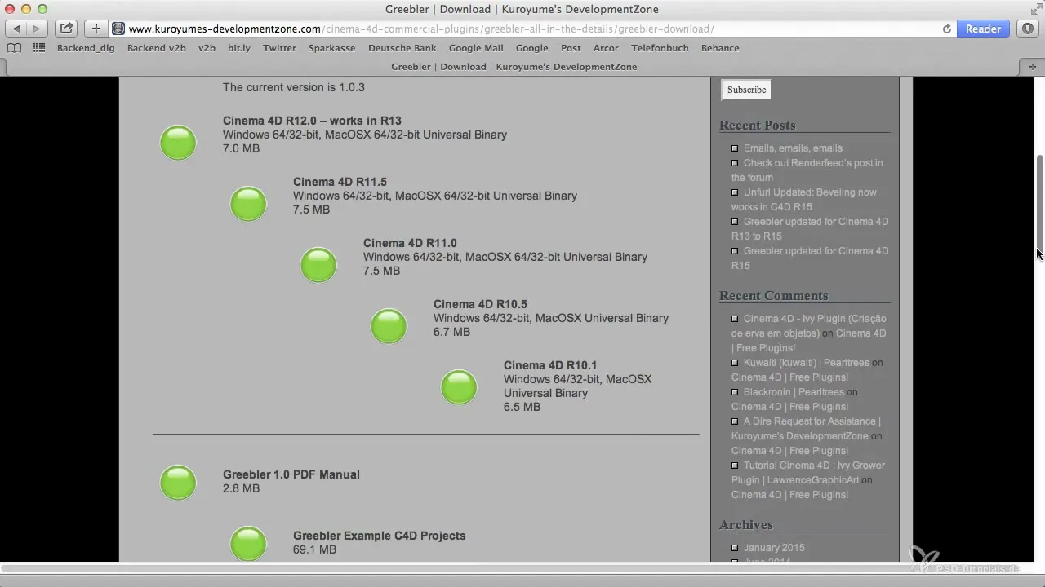Open the v2b bookmark
The height and width of the screenshot is (587, 1045).
207,48
